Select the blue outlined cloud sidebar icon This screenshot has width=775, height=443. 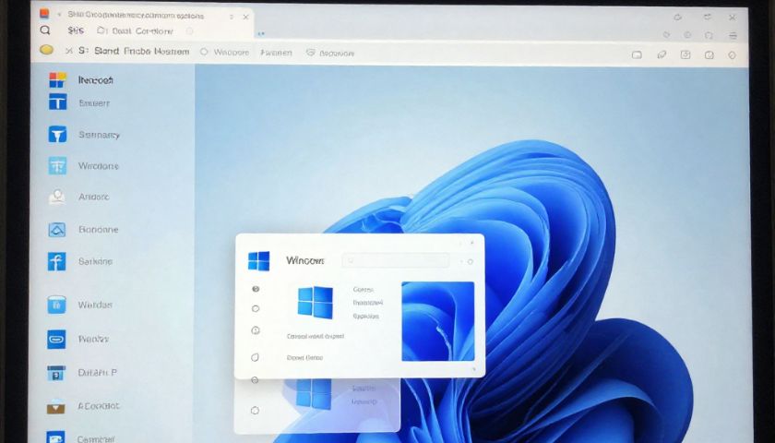pos(57,230)
